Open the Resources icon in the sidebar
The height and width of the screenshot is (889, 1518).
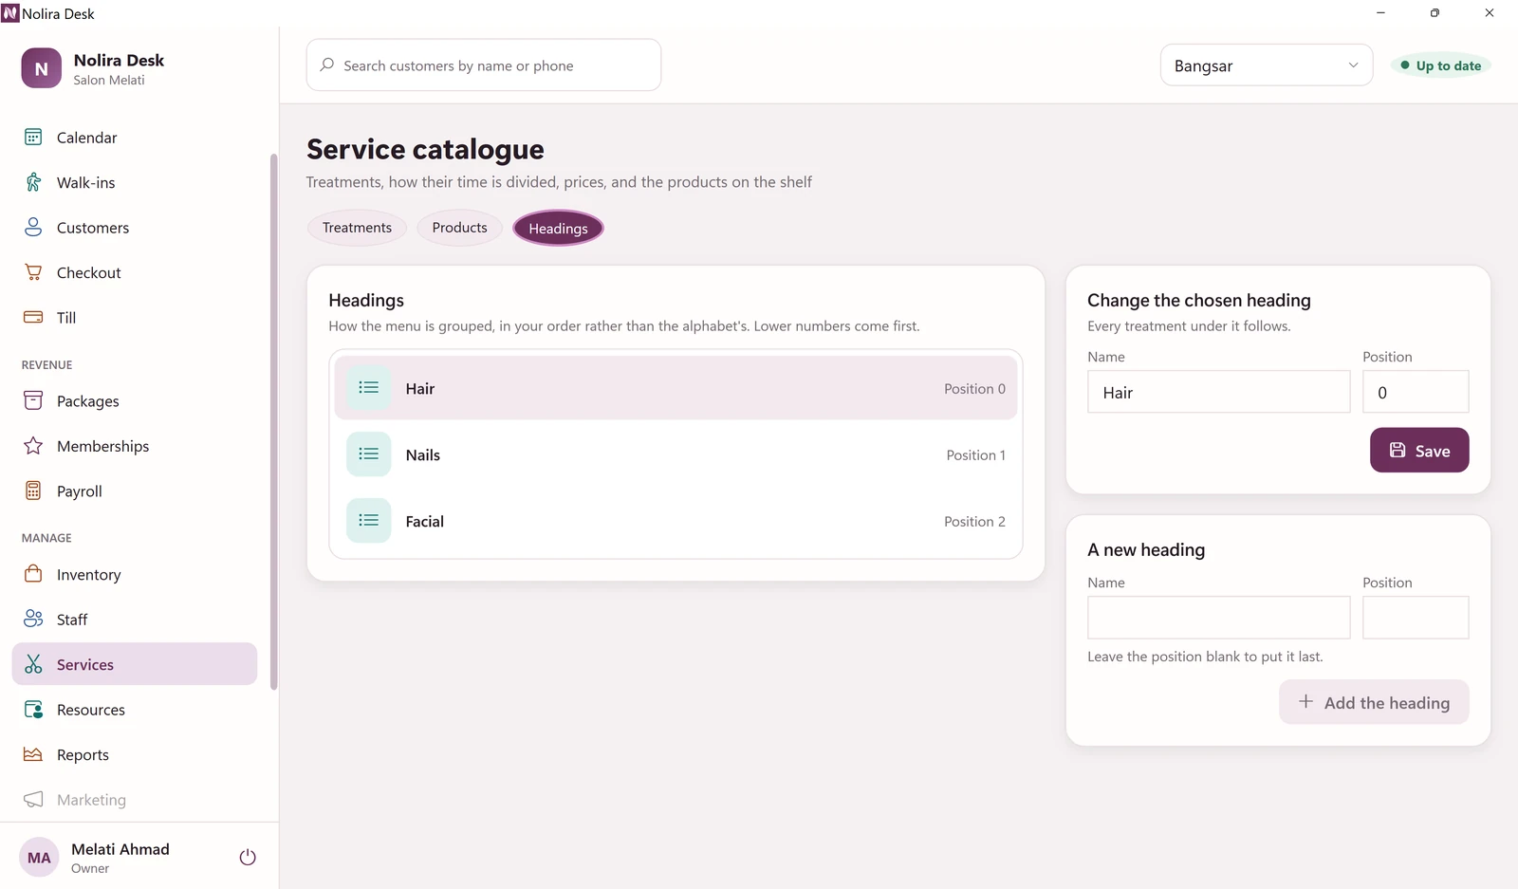(33, 710)
